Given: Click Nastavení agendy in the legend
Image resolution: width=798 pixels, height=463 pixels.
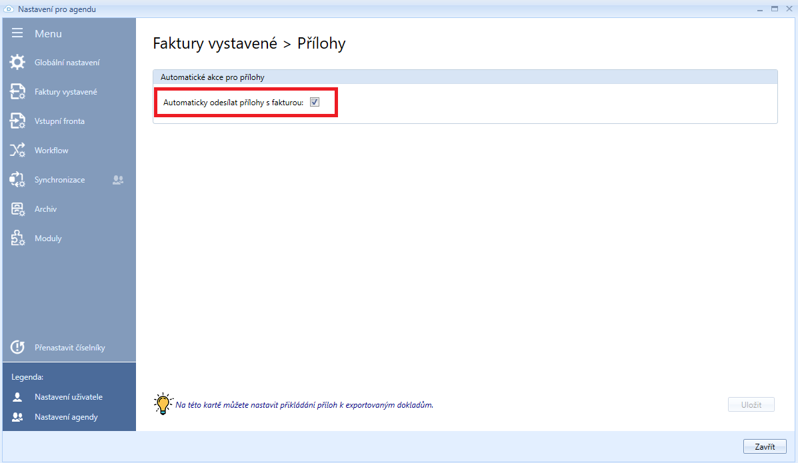Looking at the screenshot, I should point(66,417).
